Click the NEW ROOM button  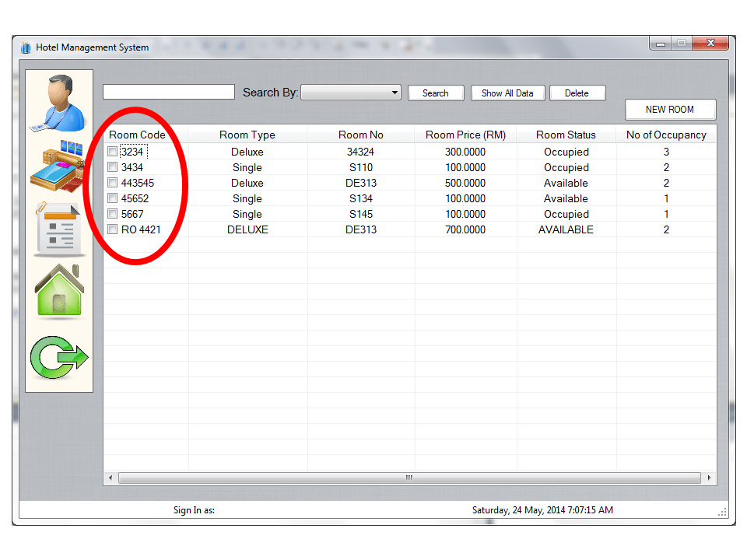click(x=670, y=110)
